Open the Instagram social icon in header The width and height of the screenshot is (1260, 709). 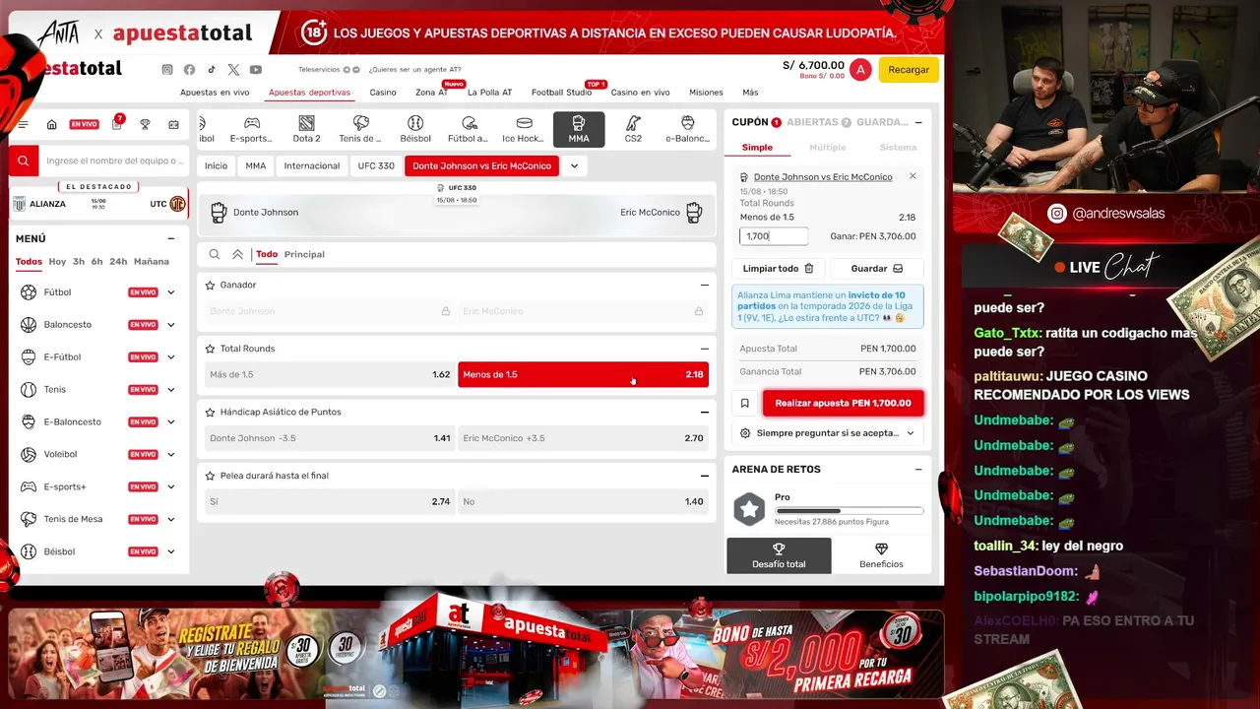(x=167, y=70)
